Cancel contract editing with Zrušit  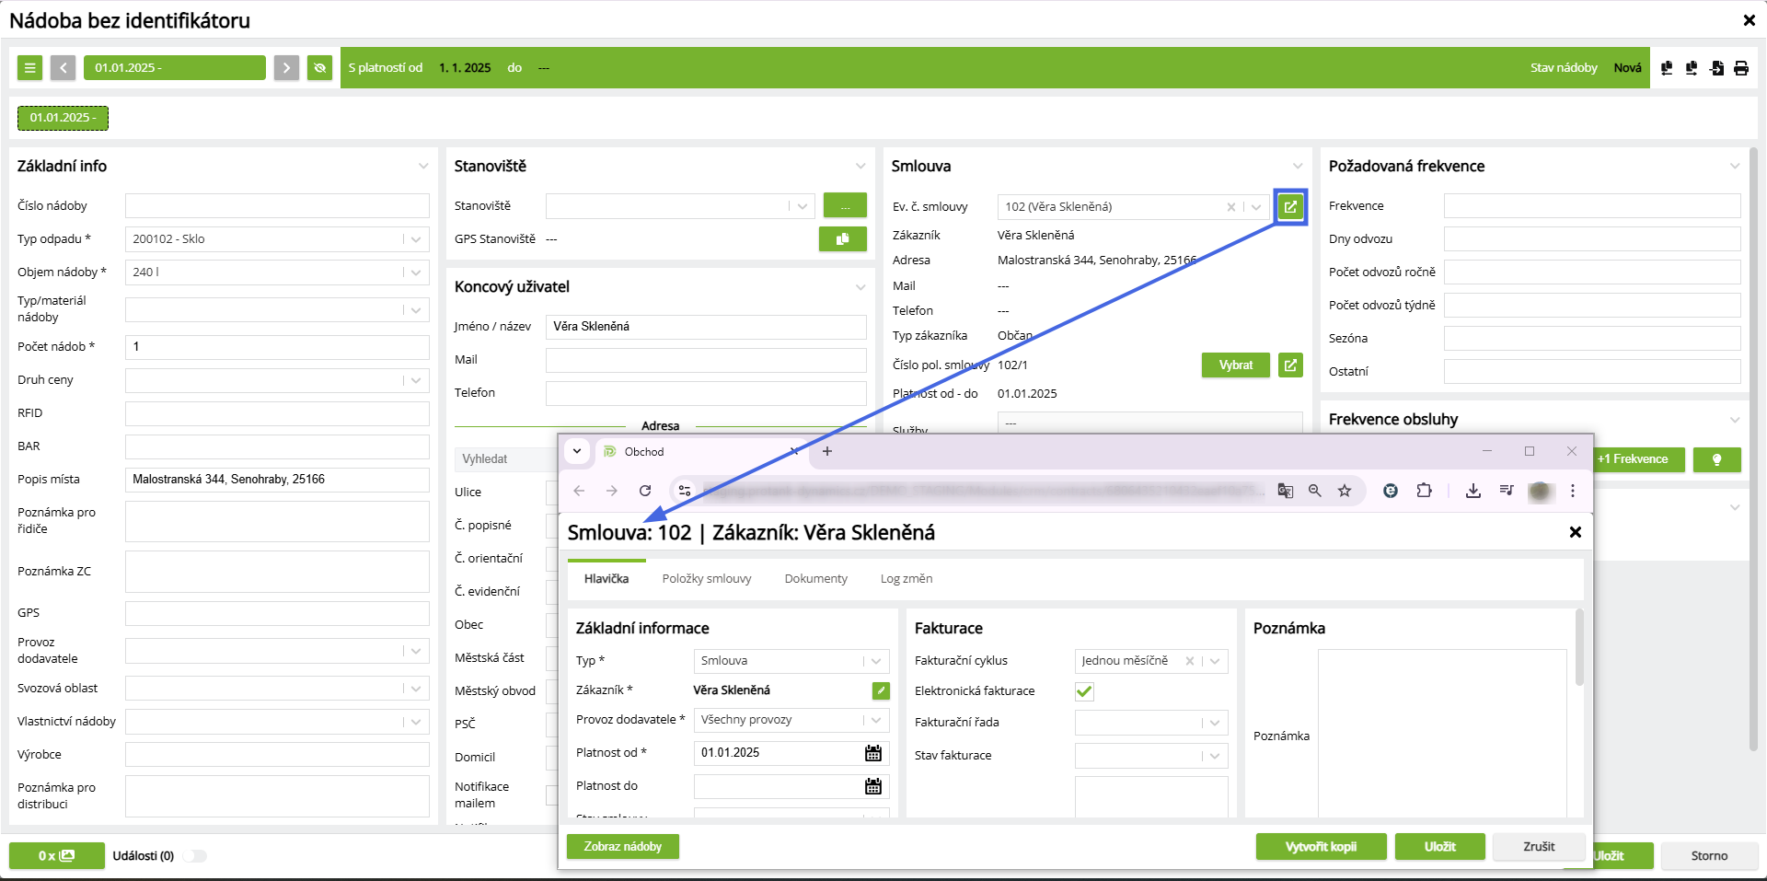point(1539,847)
